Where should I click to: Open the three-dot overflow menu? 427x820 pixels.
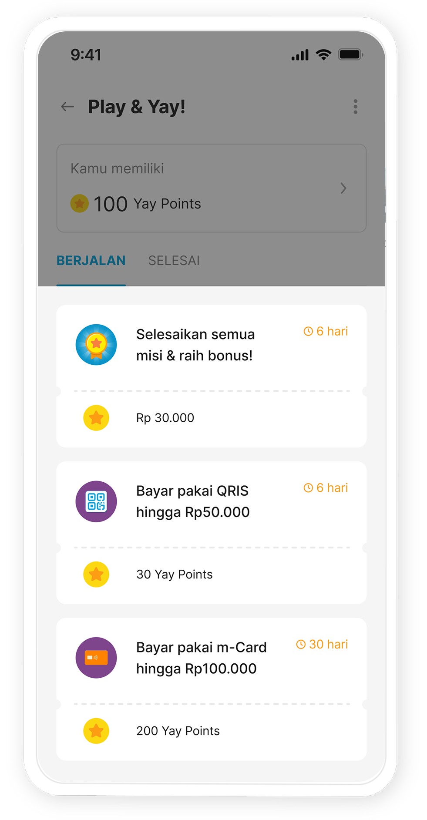tap(356, 107)
